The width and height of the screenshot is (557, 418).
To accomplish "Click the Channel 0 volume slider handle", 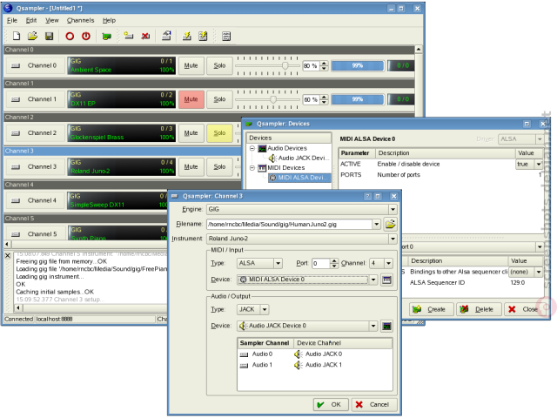I will (285, 65).
